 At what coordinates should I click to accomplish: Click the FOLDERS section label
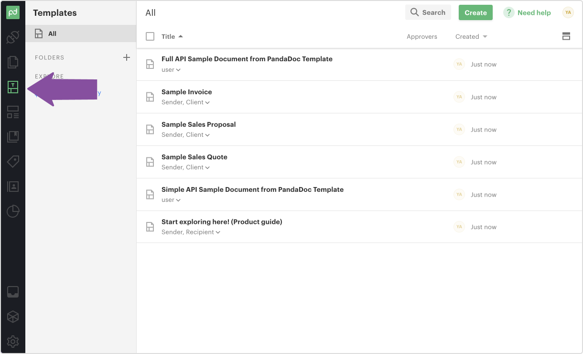[x=50, y=57]
